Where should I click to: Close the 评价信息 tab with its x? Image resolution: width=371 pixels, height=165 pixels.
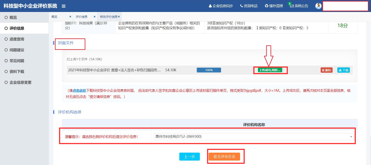pyautogui.click(x=94, y=17)
